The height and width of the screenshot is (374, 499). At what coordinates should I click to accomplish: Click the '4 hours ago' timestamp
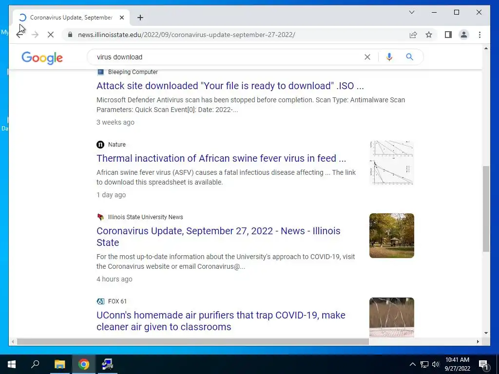point(114,279)
